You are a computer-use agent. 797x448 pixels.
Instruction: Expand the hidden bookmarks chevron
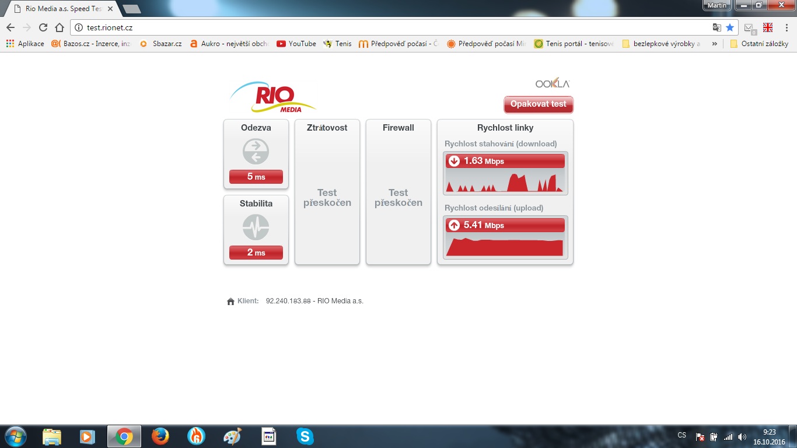[714, 44]
